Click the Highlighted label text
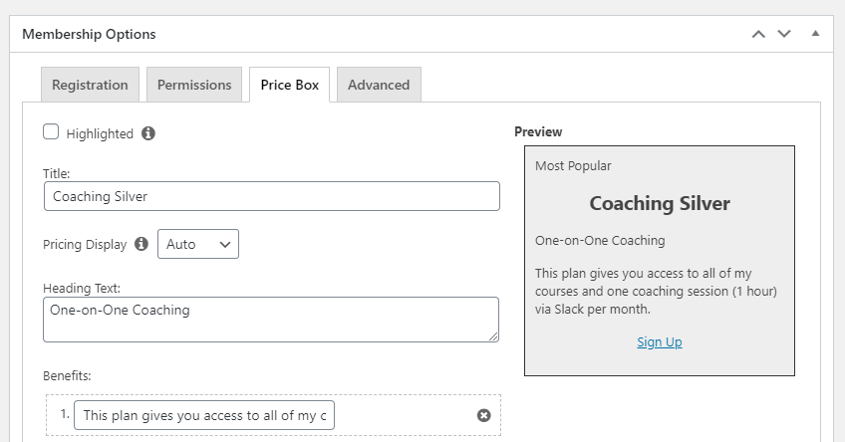The image size is (845, 442). [x=100, y=133]
